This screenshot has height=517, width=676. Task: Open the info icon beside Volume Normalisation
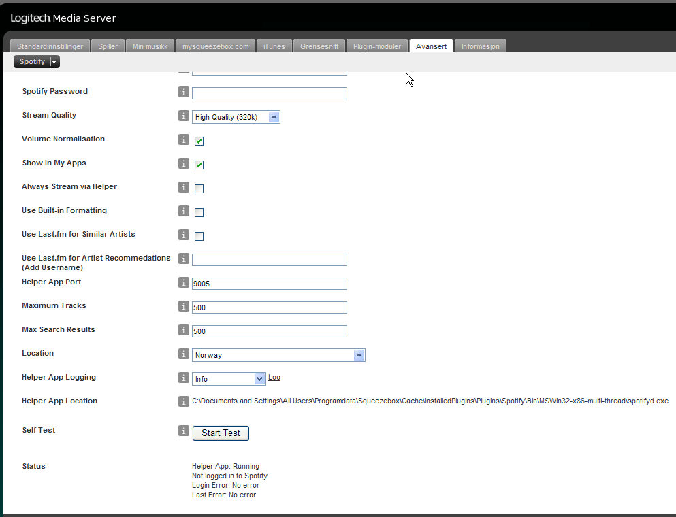tap(184, 139)
